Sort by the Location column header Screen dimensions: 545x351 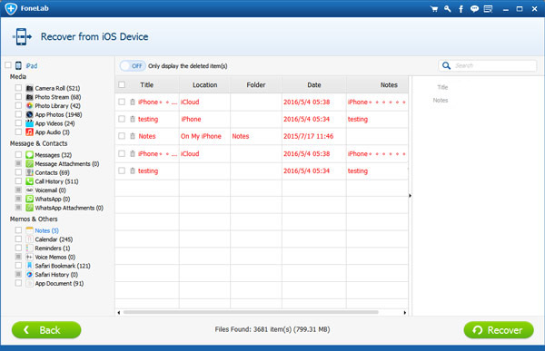point(204,84)
